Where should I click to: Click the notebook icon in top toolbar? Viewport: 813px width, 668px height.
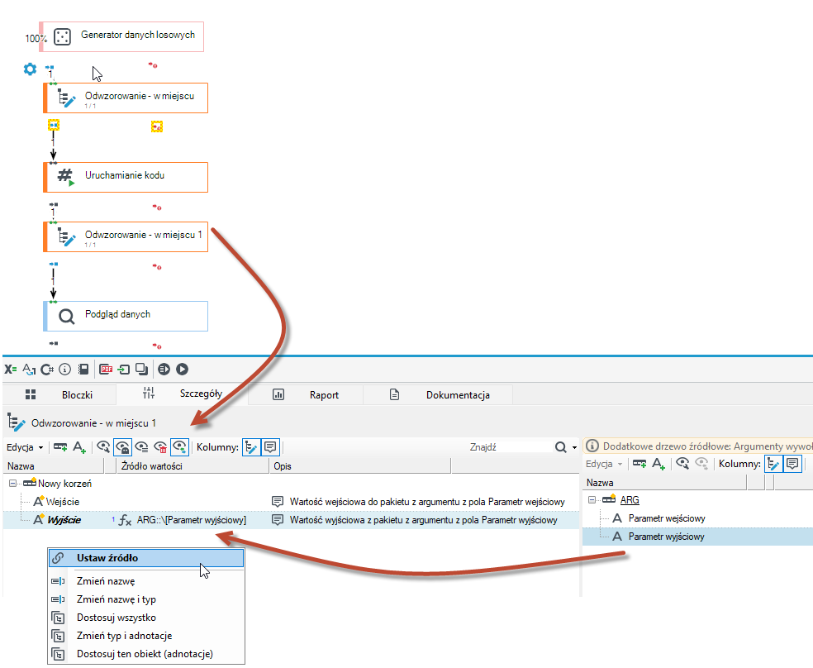[83, 370]
